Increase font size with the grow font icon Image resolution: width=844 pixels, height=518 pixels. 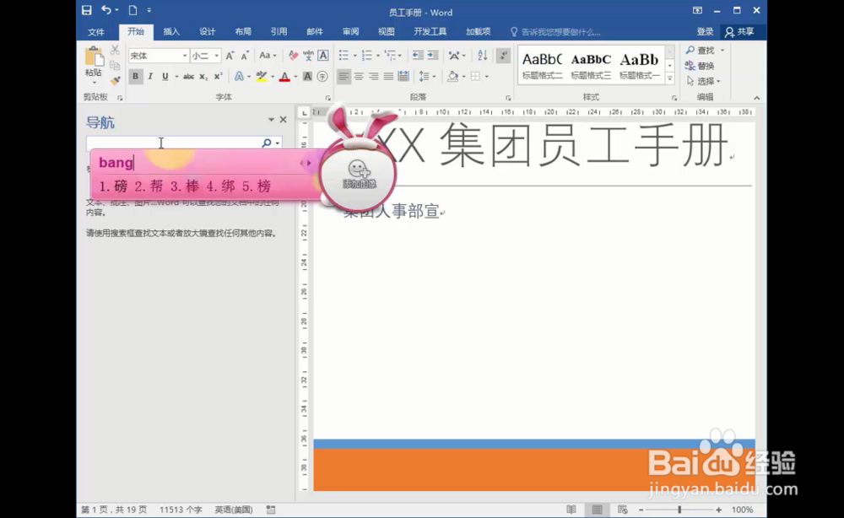[x=230, y=56]
